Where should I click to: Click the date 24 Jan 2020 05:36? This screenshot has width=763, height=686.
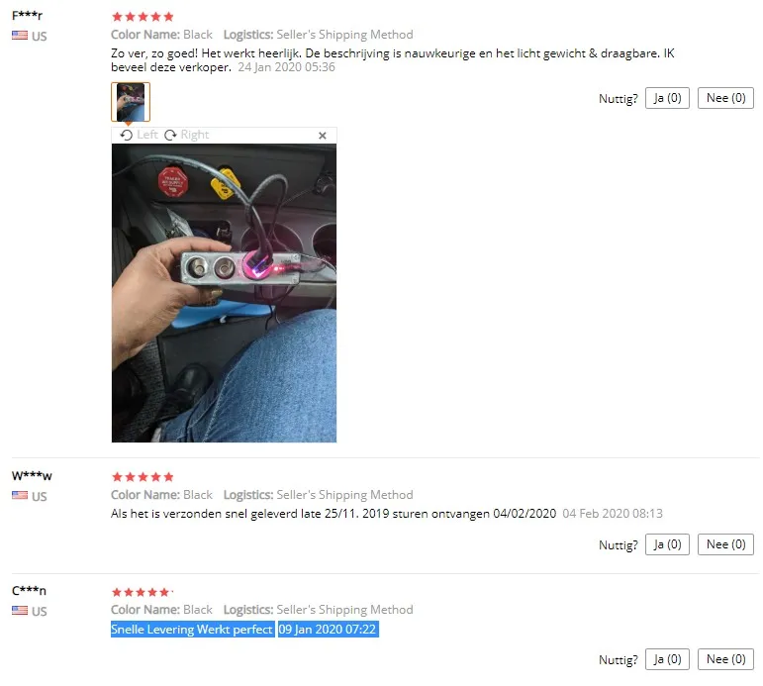pos(286,67)
